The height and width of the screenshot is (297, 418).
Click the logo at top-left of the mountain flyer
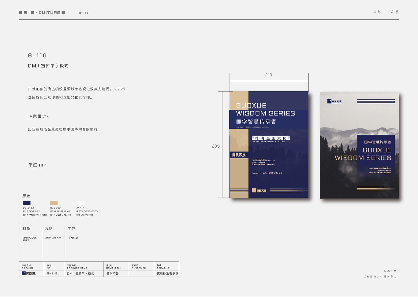[x=334, y=101]
